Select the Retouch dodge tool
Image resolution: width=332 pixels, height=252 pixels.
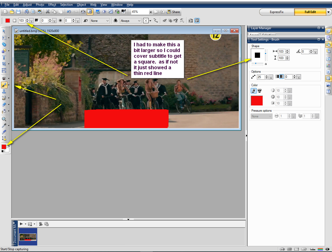pyautogui.click(x=4, y=98)
